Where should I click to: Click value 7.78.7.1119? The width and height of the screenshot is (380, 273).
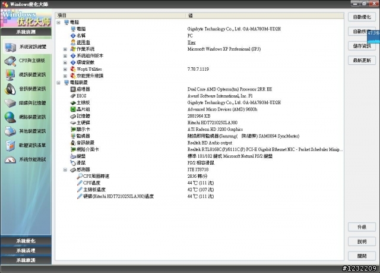(198, 69)
